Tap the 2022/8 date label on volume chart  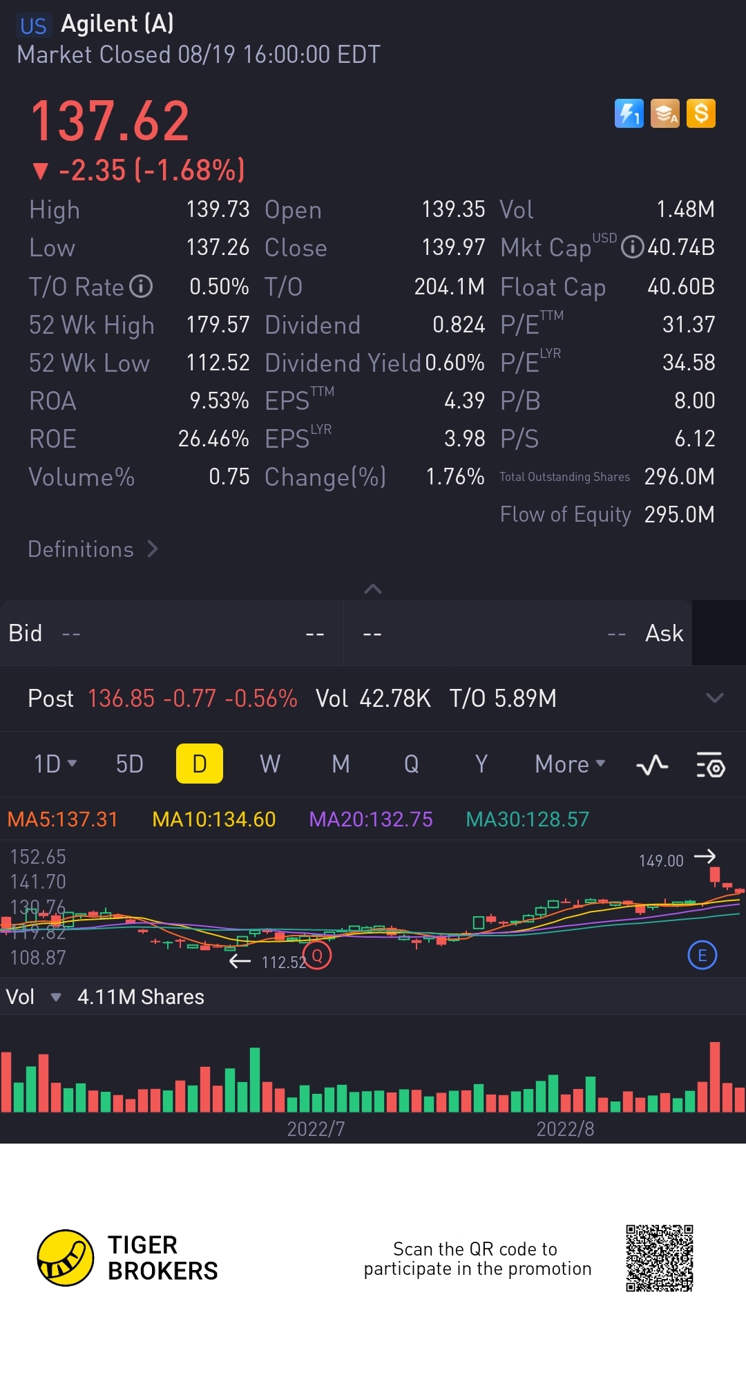click(565, 1129)
